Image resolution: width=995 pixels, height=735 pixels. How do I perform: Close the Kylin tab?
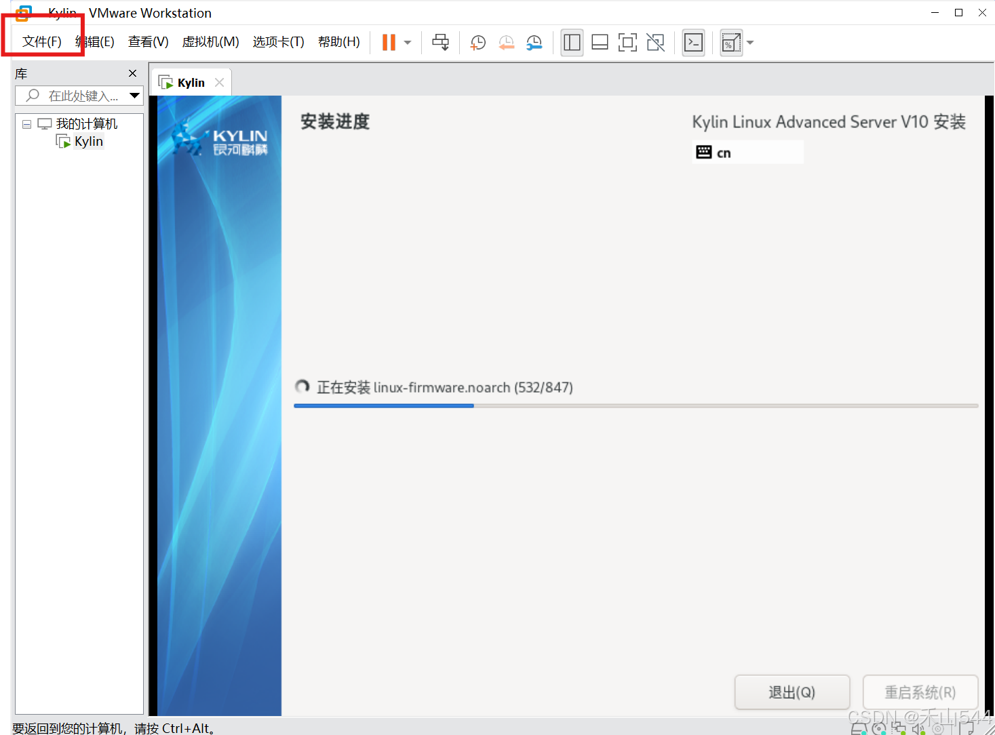219,82
